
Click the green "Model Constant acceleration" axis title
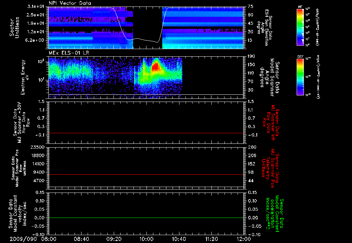[x=275, y=213]
